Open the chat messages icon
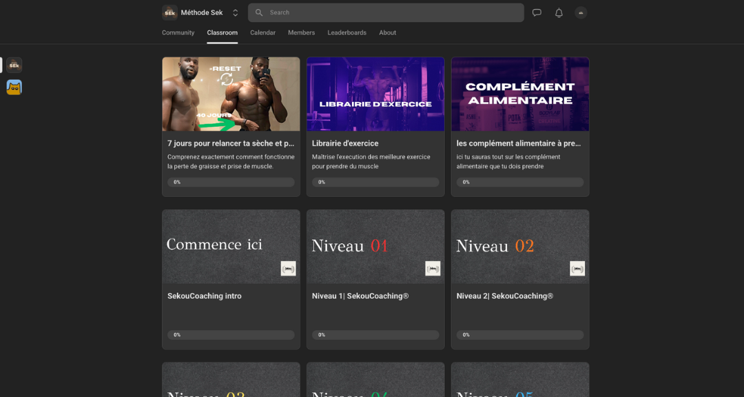Image resolution: width=744 pixels, height=397 pixels. tap(537, 12)
